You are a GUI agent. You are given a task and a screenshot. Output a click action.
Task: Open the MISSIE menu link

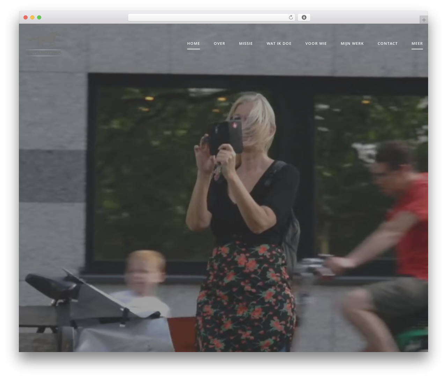coord(246,43)
